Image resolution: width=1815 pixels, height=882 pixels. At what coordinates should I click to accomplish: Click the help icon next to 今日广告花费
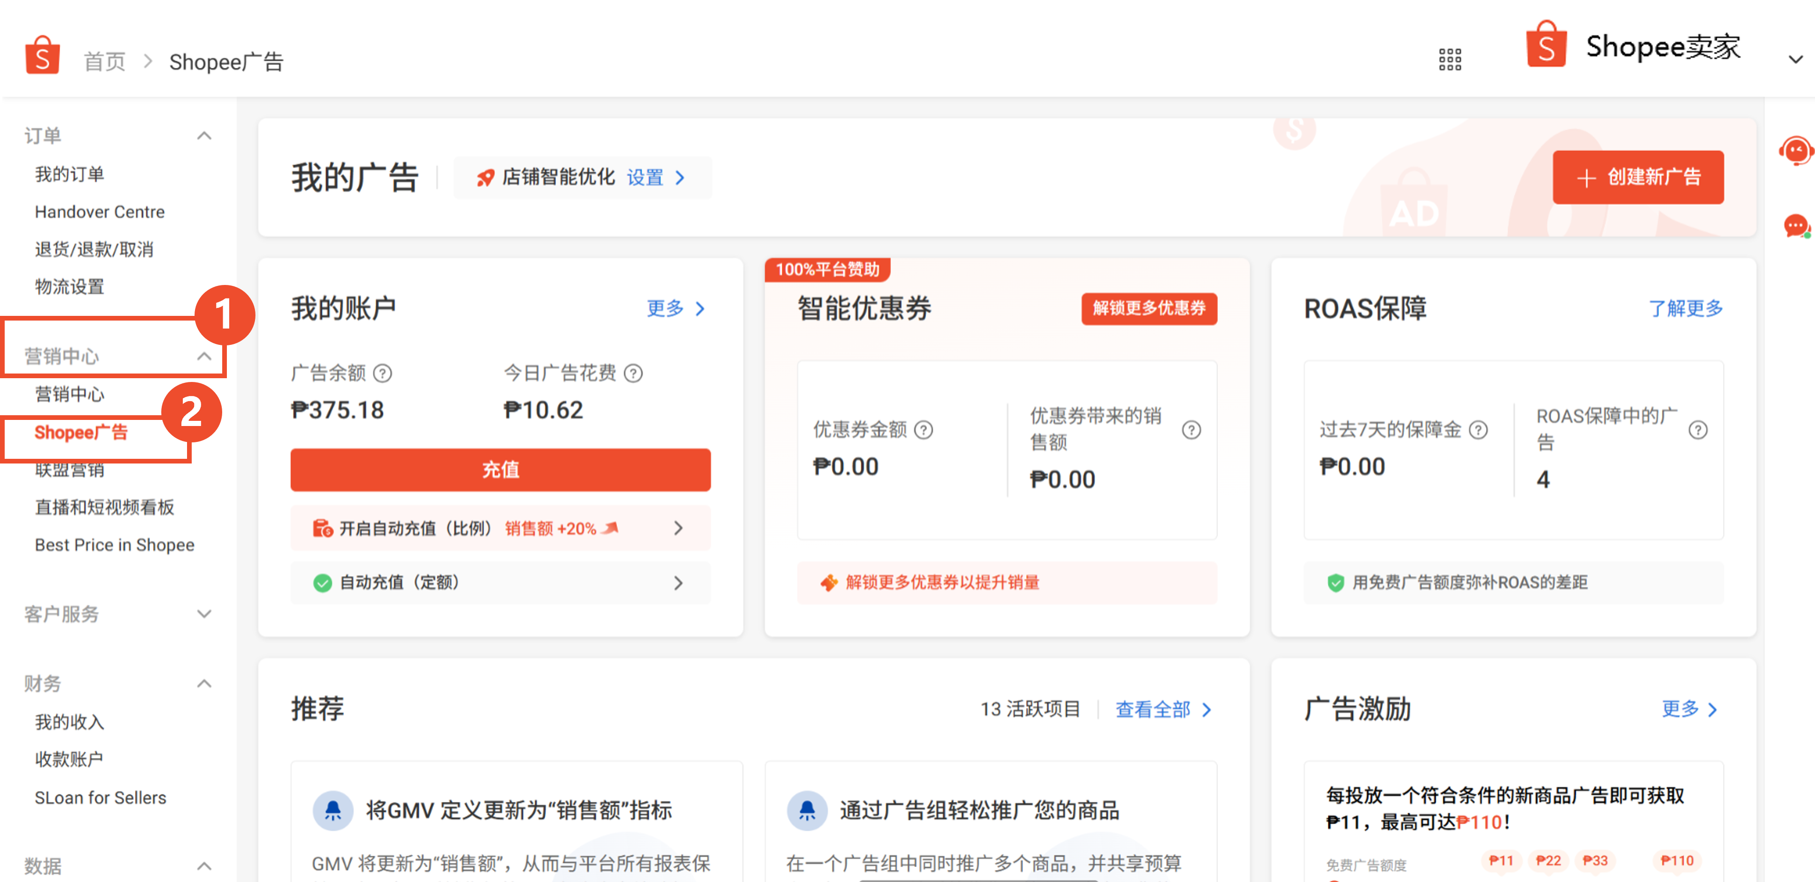[x=633, y=373]
